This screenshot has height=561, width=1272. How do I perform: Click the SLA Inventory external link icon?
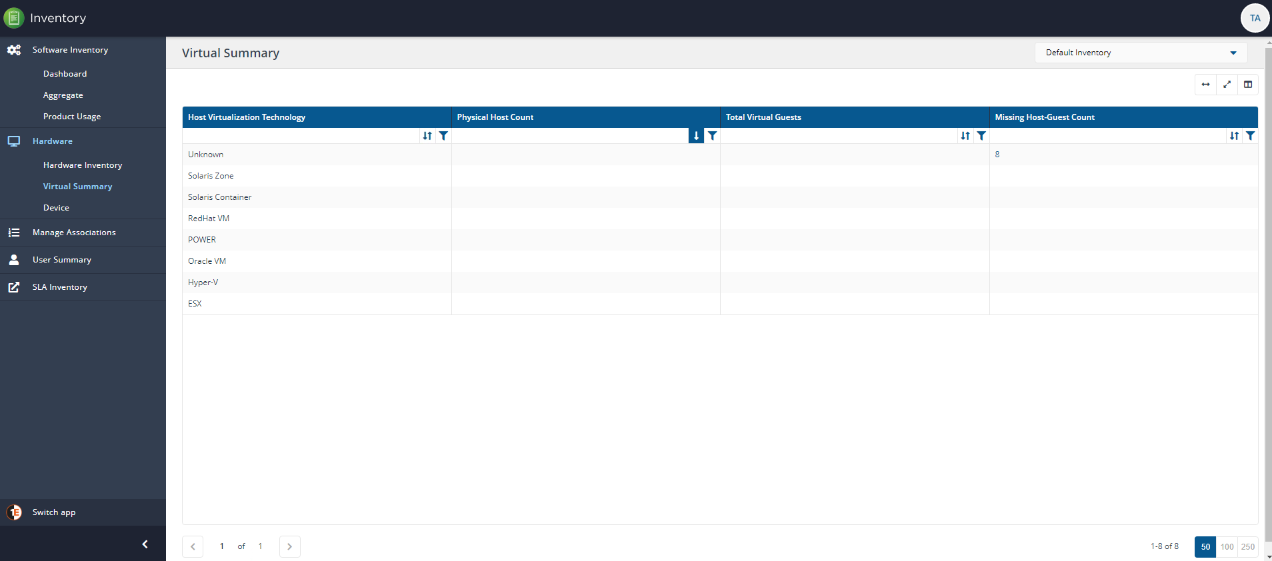coord(14,287)
